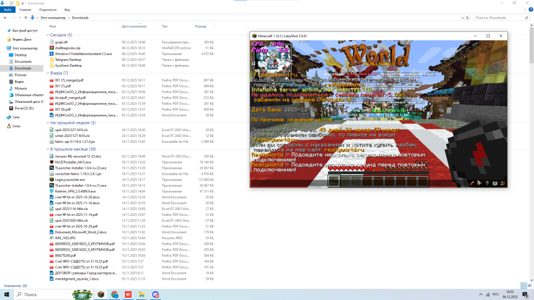Click Этот компьютер in the address breadcrumb
Viewport: 534px width, 300px height.
53,18
